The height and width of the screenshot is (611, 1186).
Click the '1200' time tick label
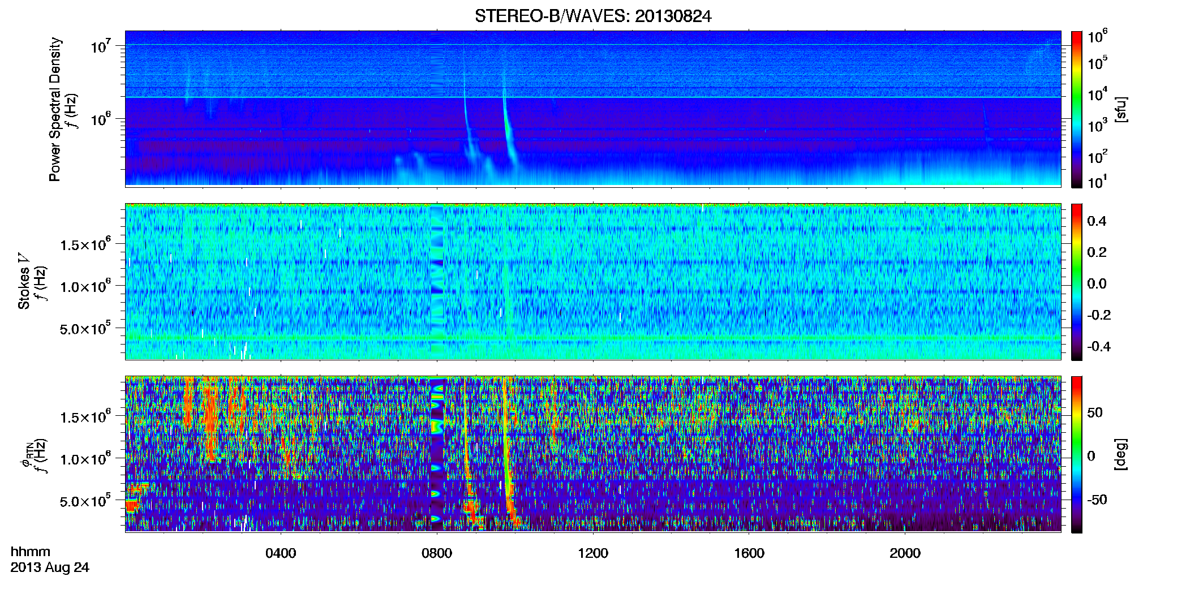[593, 553]
